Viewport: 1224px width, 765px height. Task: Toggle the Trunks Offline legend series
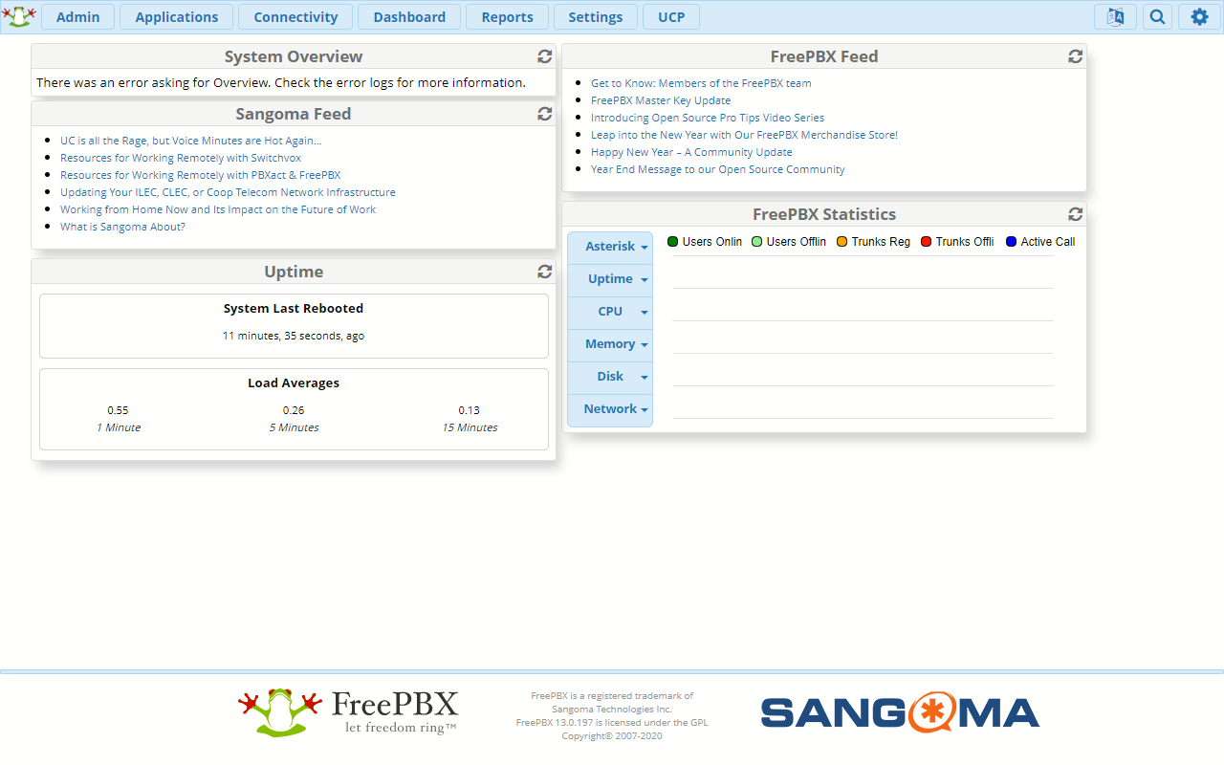point(957,242)
